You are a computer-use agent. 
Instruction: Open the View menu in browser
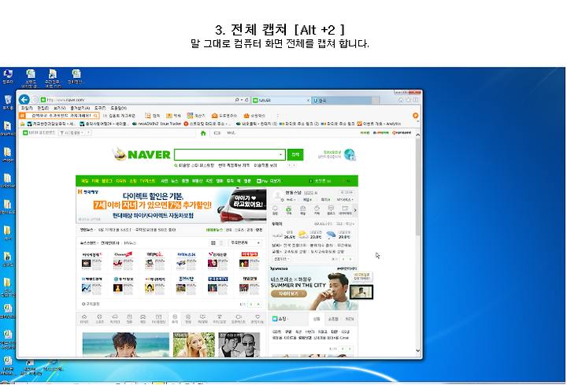(x=60, y=108)
